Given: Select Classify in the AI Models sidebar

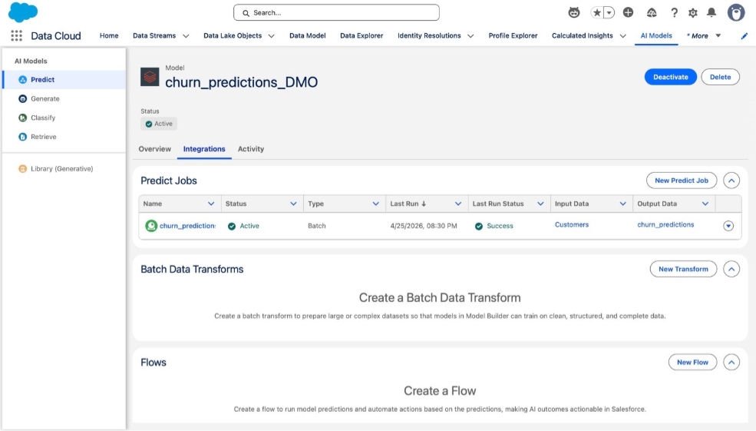Looking at the screenshot, I should (x=64, y=118).
